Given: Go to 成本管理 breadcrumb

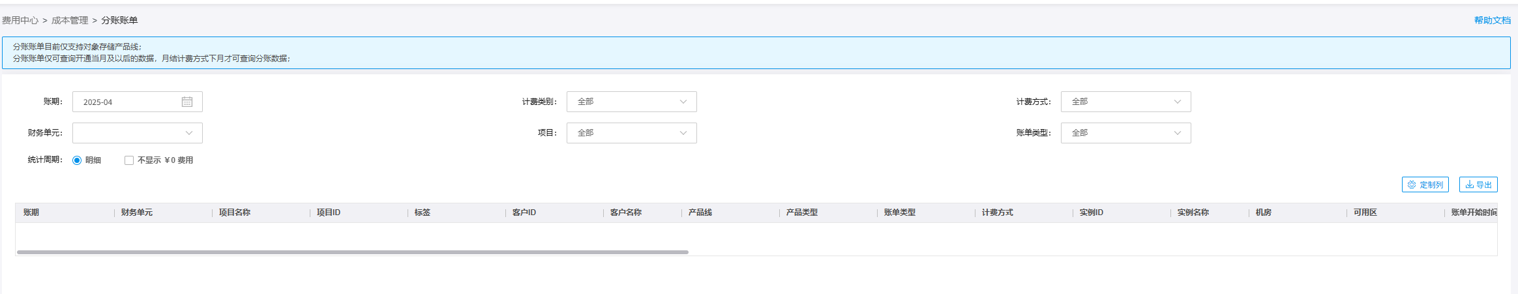Looking at the screenshot, I should click(70, 20).
